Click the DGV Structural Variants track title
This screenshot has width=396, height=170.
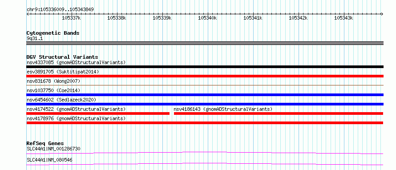62,57
